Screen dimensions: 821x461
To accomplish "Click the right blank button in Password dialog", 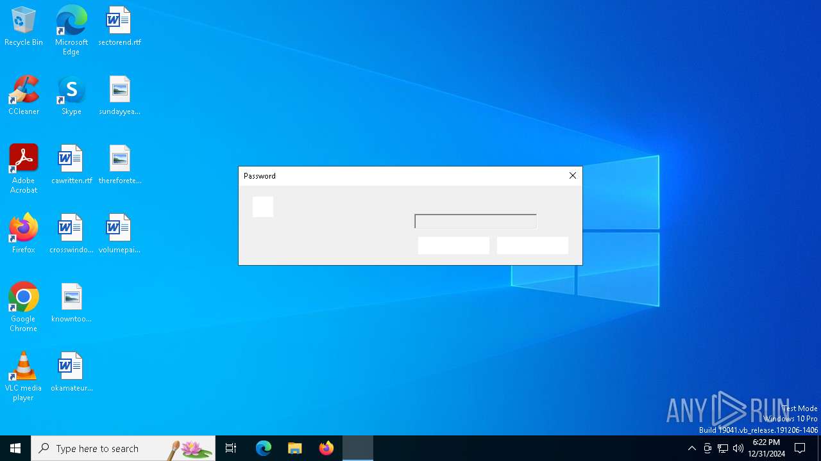I will click(532, 245).
